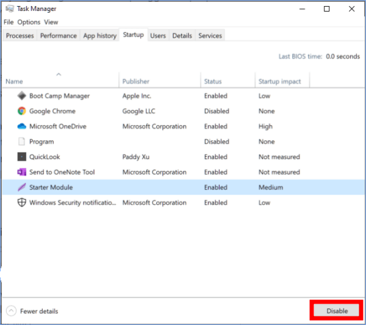The height and width of the screenshot is (325, 366).
Task: Switch to the Details tab
Action: (182, 36)
